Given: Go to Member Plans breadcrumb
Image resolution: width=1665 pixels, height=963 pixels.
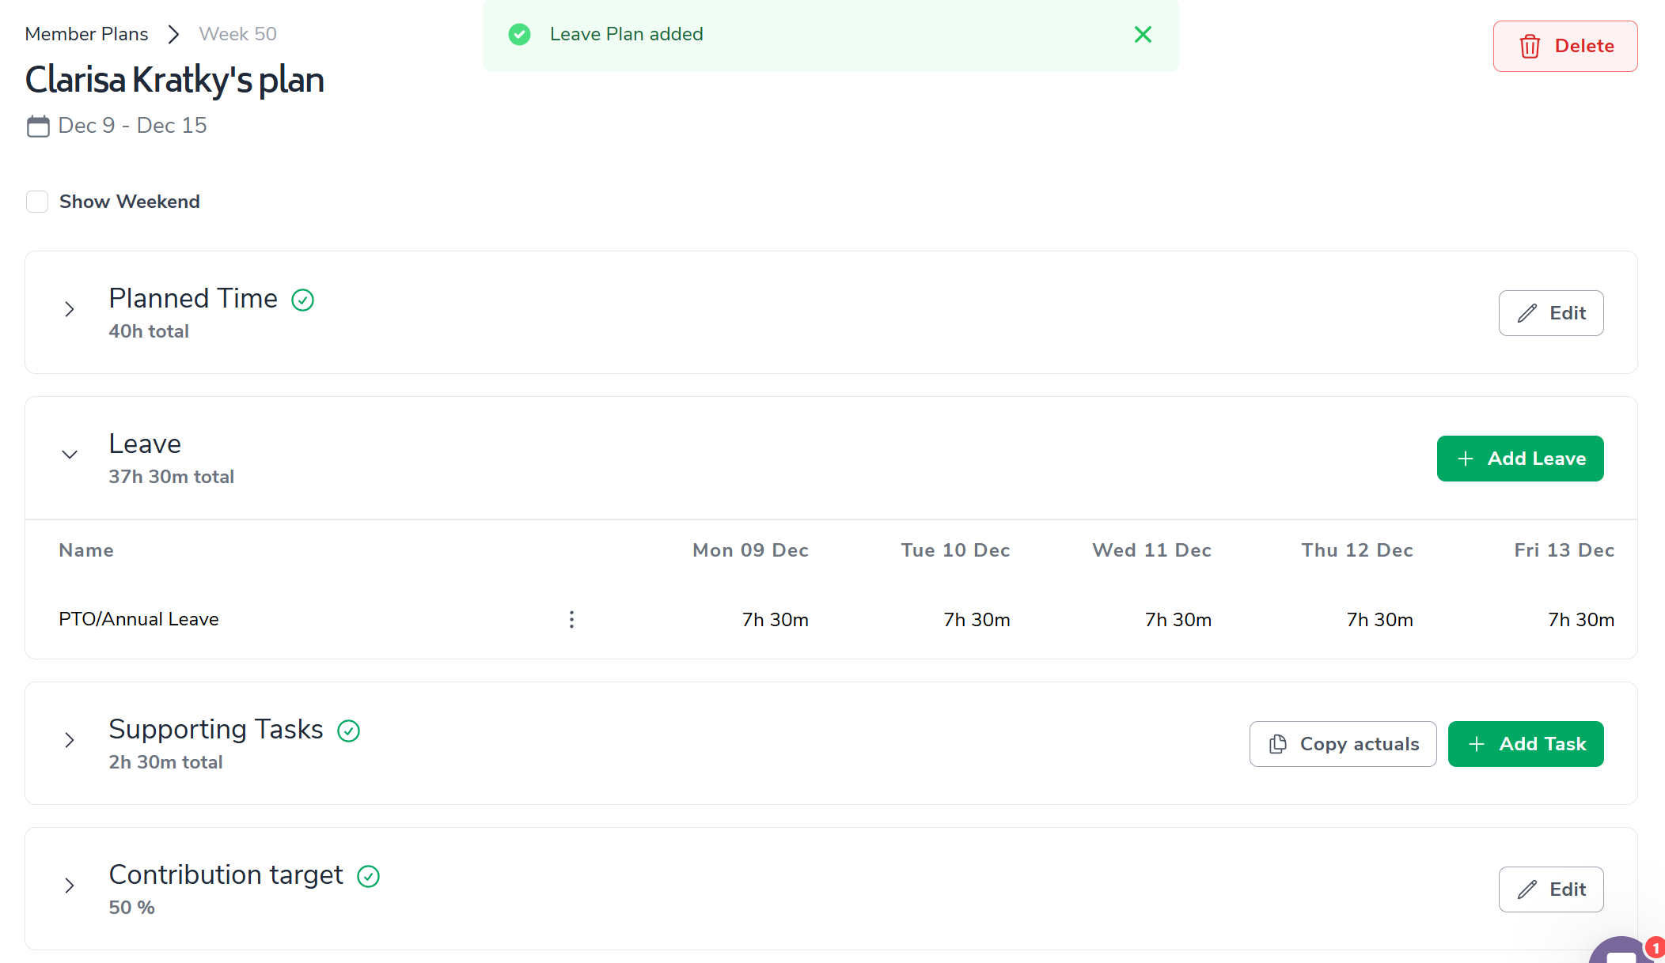Looking at the screenshot, I should [86, 34].
